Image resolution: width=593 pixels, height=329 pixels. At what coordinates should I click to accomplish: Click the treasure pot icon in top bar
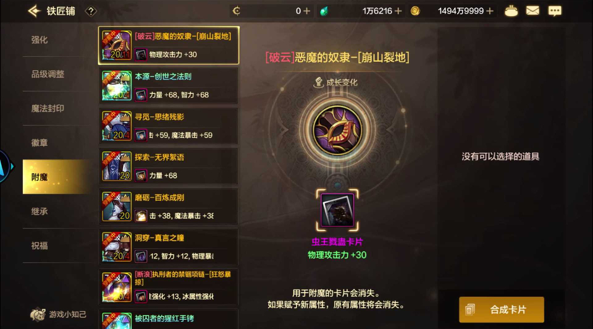point(511,11)
